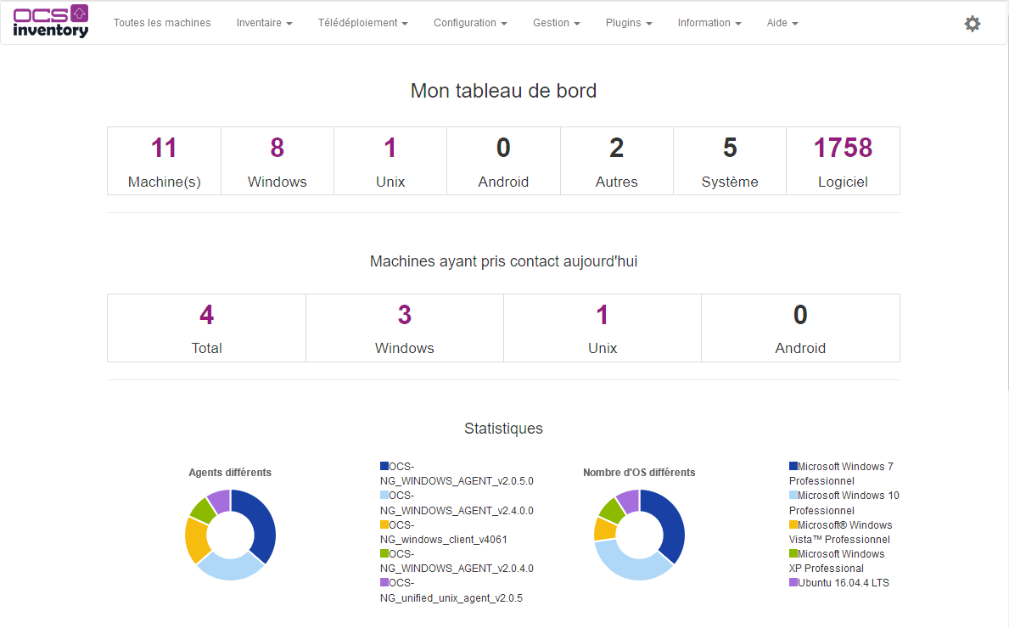Expand the Plugins dropdown
This screenshot has height=628, width=1009.
(629, 23)
